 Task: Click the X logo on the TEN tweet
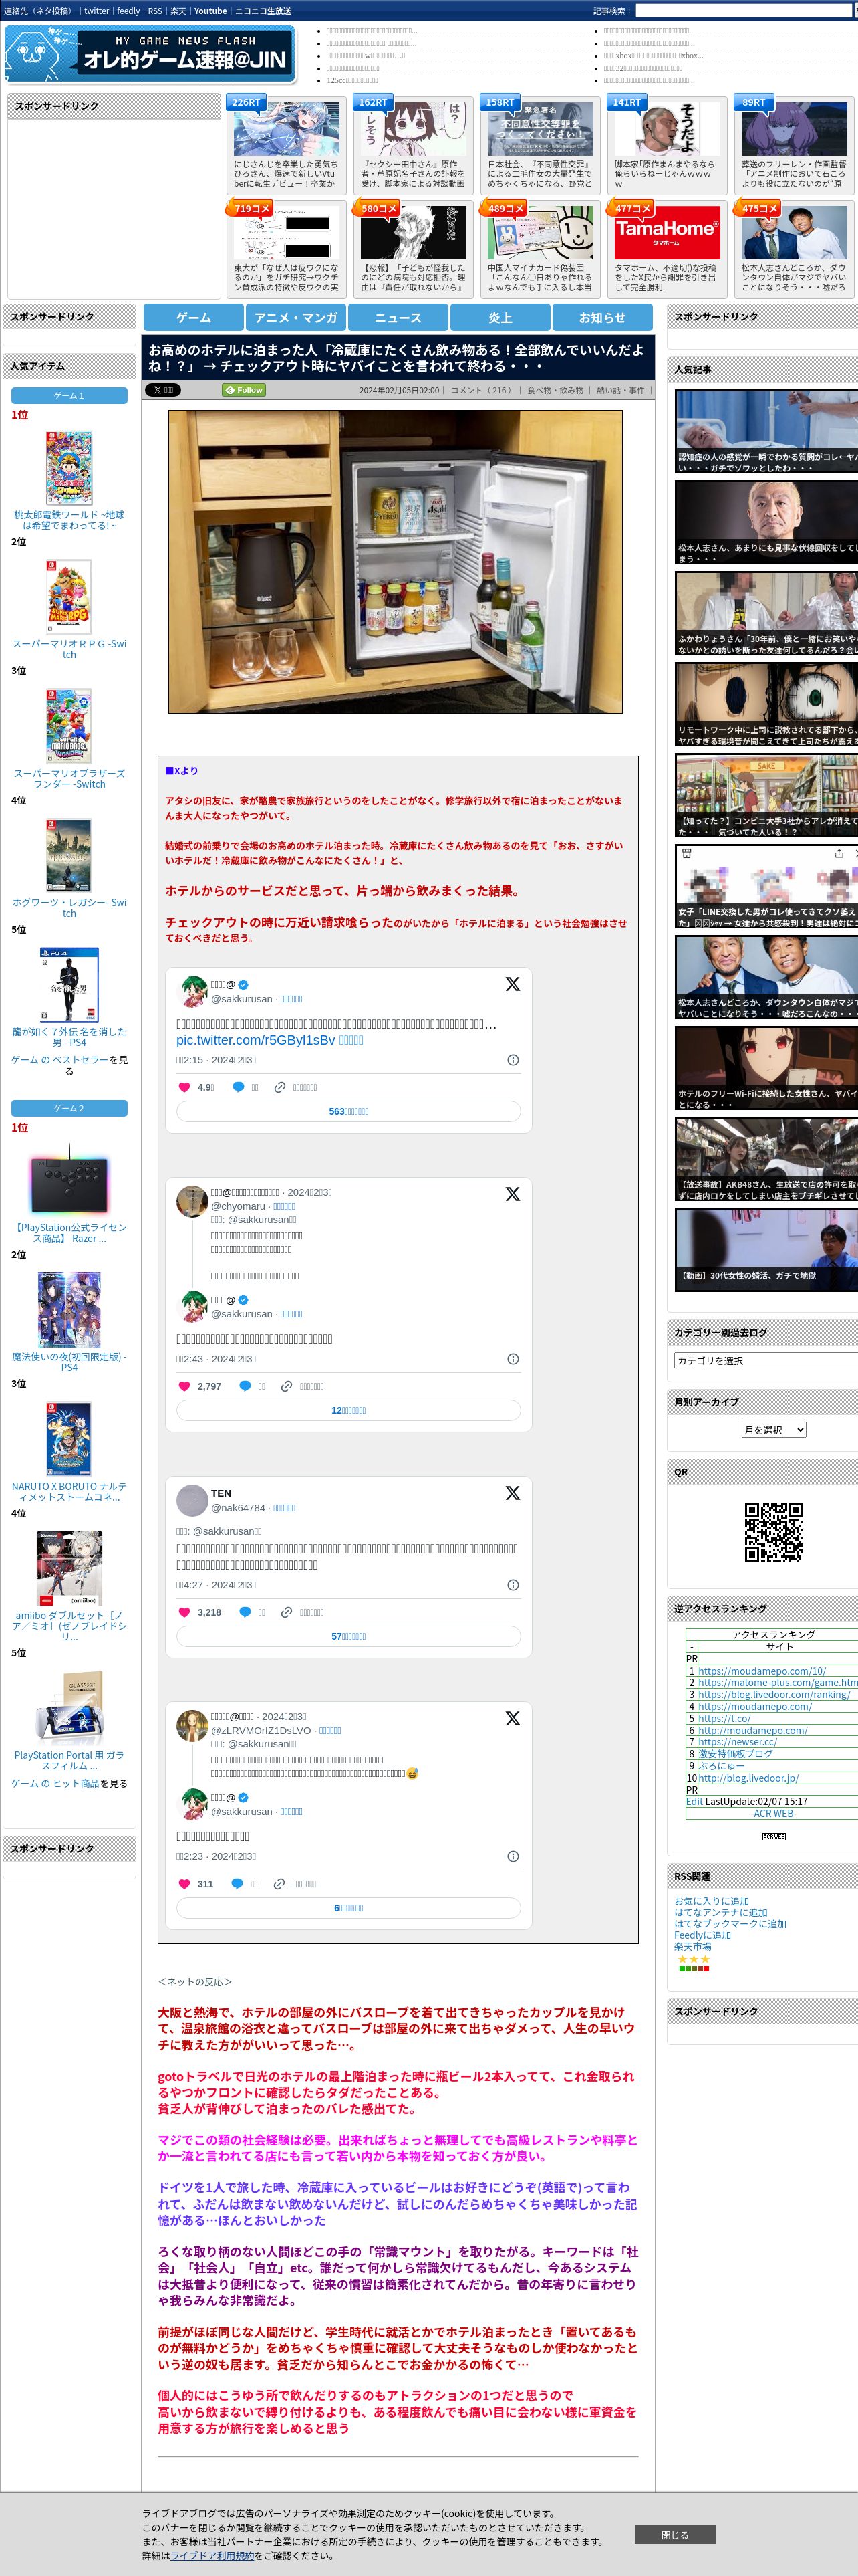(x=513, y=1493)
